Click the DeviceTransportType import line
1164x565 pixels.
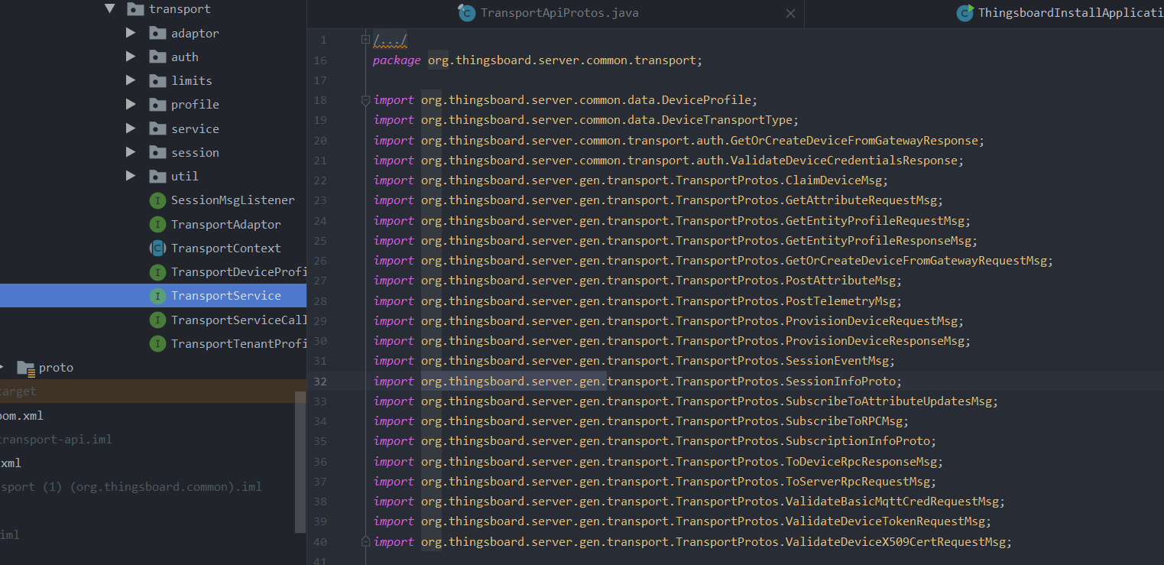click(586, 120)
